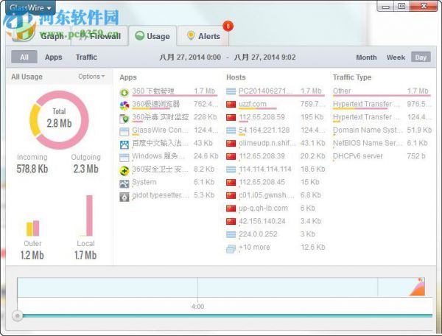442x336 pixels.
Task: Click the 360 antivirus realtime monitor icon
Action: click(124, 119)
